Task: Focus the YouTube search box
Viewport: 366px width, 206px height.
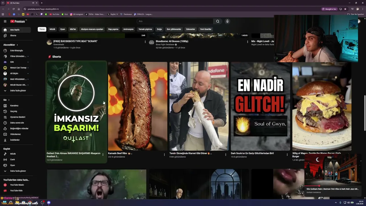Action: (x=175, y=21)
